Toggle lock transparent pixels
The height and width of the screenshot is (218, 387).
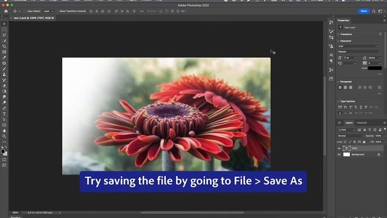(x=345, y=142)
